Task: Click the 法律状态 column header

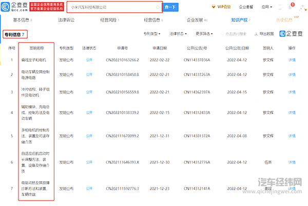Action: [89, 48]
